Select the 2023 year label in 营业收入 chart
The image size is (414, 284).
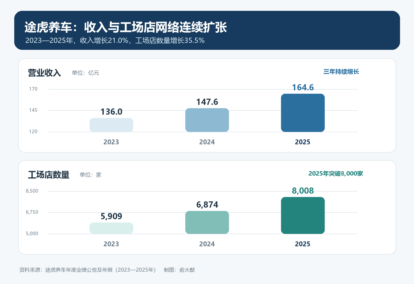(111, 142)
